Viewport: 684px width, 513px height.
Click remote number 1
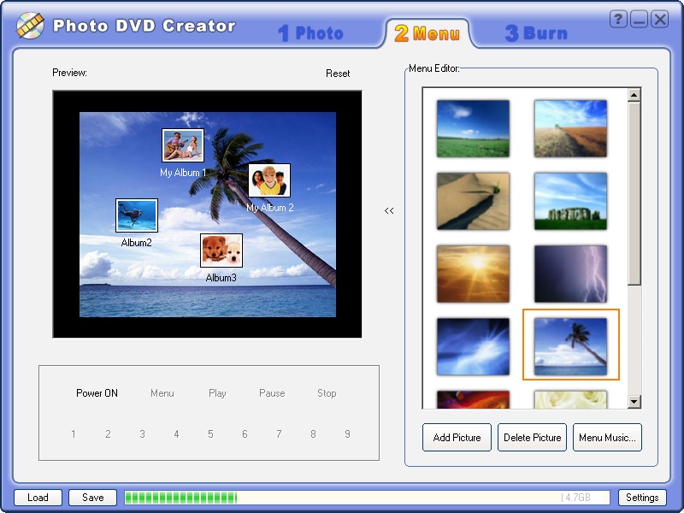pos(74,434)
